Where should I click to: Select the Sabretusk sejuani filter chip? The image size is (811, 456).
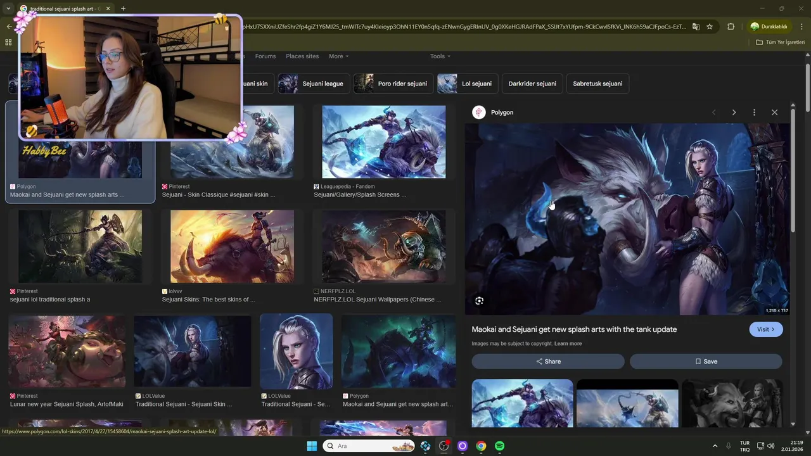pos(597,84)
